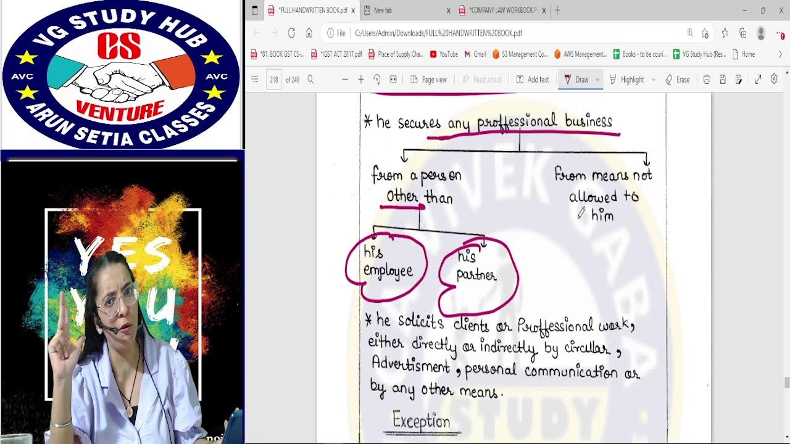The width and height of the screenshot is (790, 444).
Task: Click the page number input field
Action: tap(274, 80)
